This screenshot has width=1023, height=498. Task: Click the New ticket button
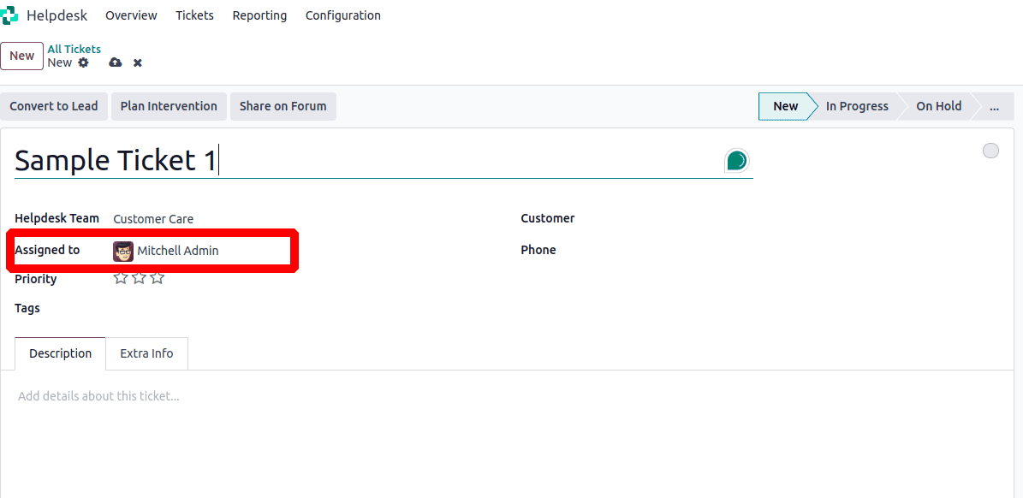[x=21, y=56]
